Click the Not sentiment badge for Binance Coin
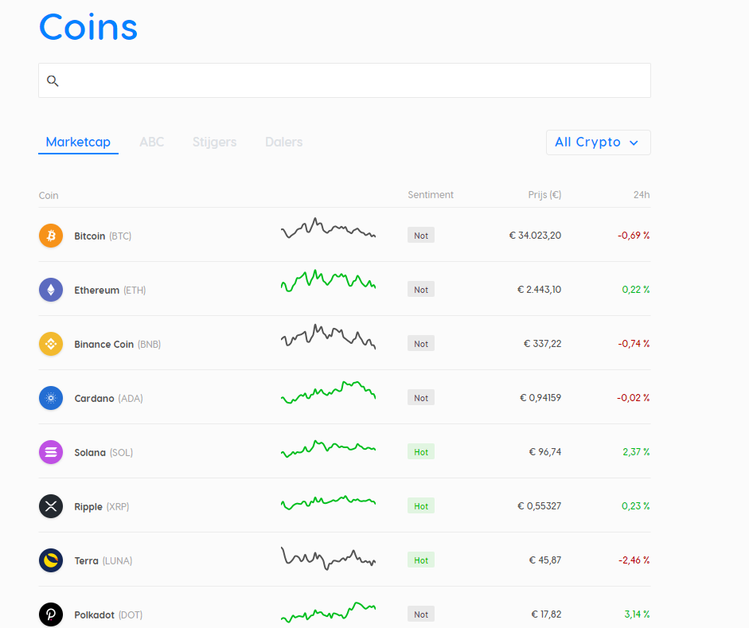Viewport: 749px width, 628px height. [421, 343]
